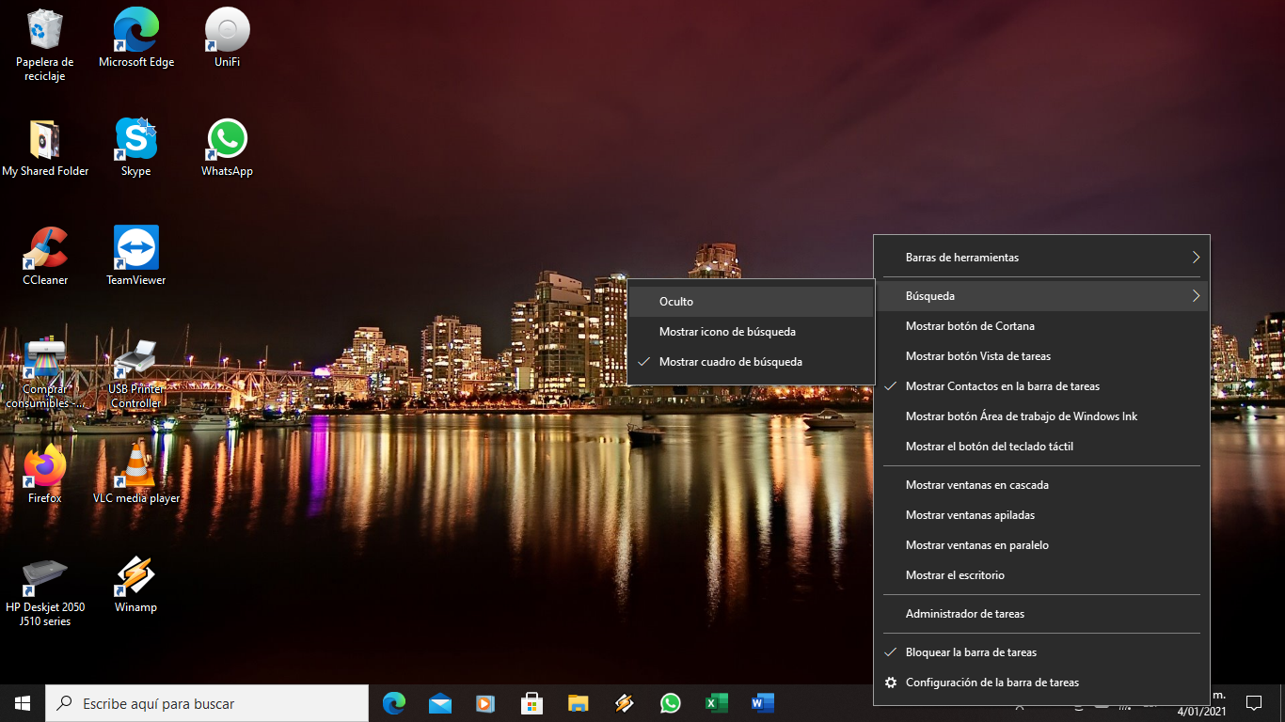This screenshot has height=722, width=1285.
Task: Toggle Bloquear la barra de tareas
Action: tap(971, 652)
